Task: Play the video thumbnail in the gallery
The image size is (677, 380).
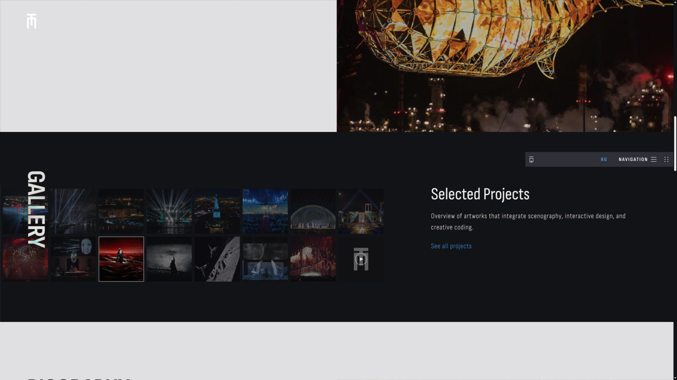Action: (x=361, y=259)
